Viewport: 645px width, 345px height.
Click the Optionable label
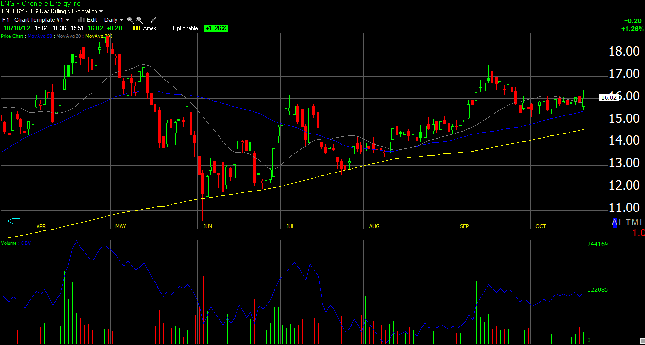point(185,28)
